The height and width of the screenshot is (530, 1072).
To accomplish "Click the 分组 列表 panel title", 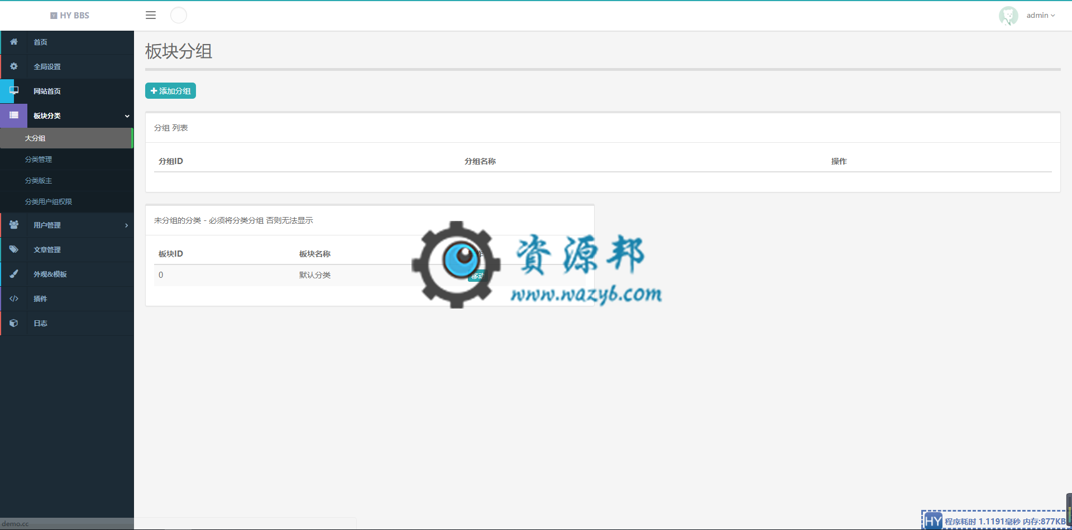I will click(x=171, y=128).
